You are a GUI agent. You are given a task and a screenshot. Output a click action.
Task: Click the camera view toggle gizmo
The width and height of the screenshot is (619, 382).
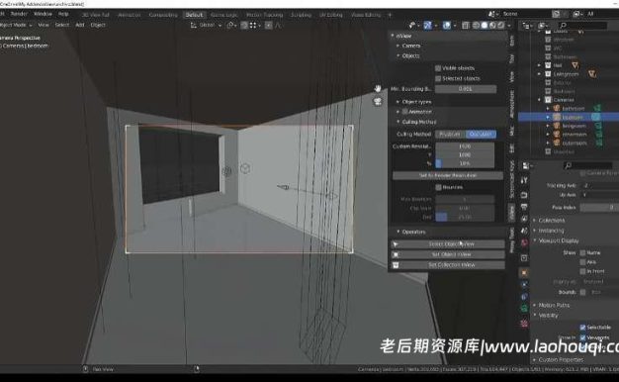pyautogui.click(x=378, y=102)
